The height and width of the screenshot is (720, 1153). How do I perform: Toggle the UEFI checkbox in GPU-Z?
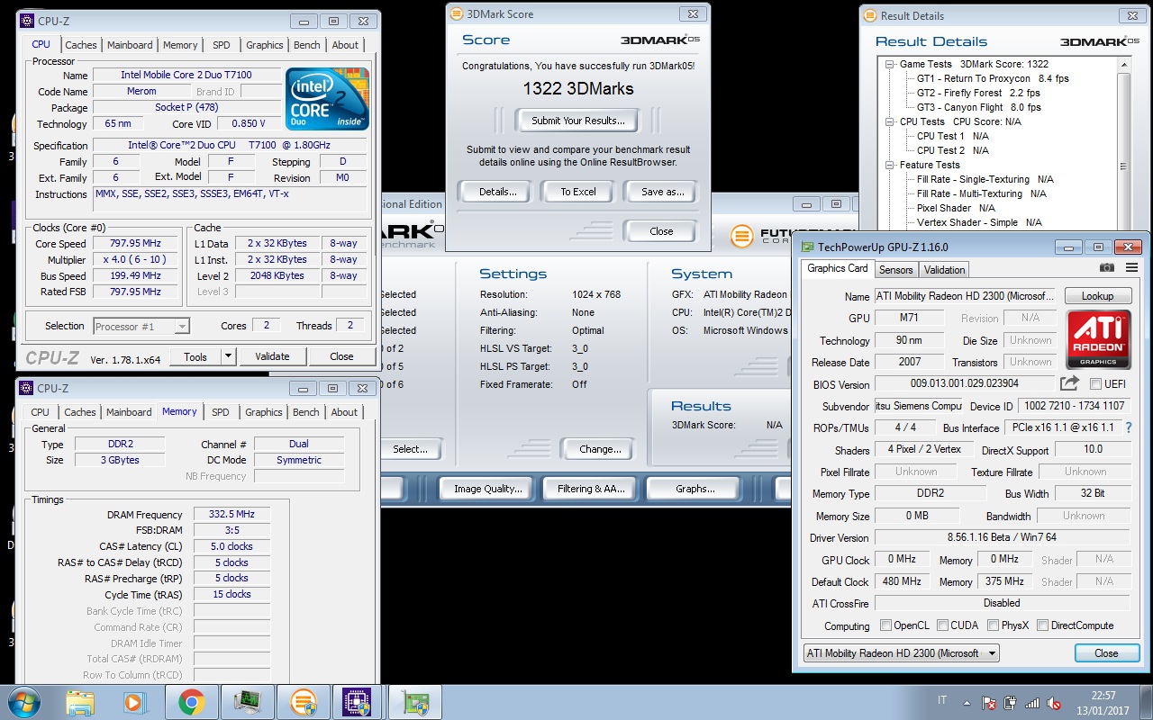coord(1094,384)
